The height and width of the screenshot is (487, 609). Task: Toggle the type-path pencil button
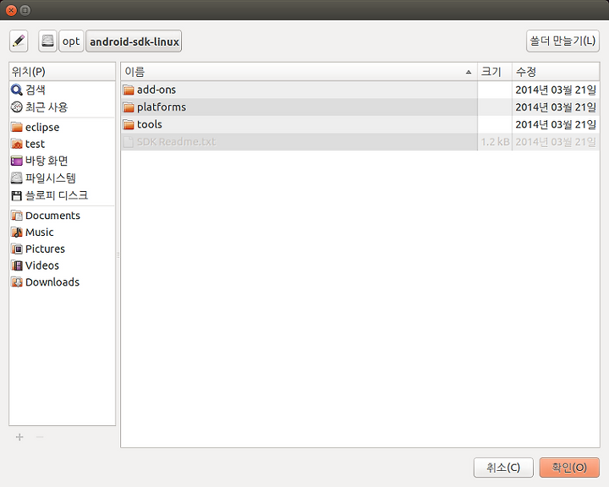pyautogui.click(x=19, y=41)
